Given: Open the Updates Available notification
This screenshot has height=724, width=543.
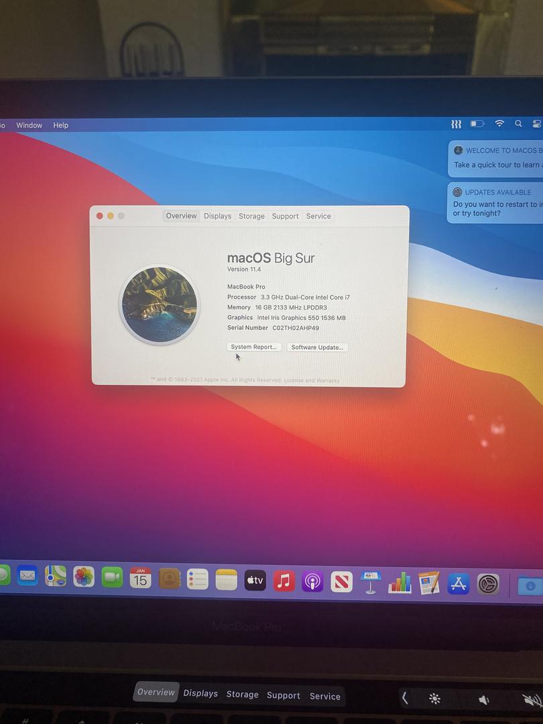Looking at the screenshot, I should click(x=496, y=202).
